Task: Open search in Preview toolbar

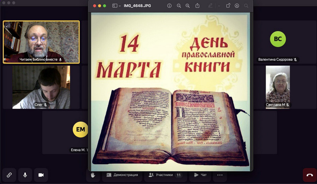Action: (246, 6)
